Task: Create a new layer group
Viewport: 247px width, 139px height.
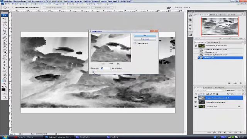Action: 230,132
